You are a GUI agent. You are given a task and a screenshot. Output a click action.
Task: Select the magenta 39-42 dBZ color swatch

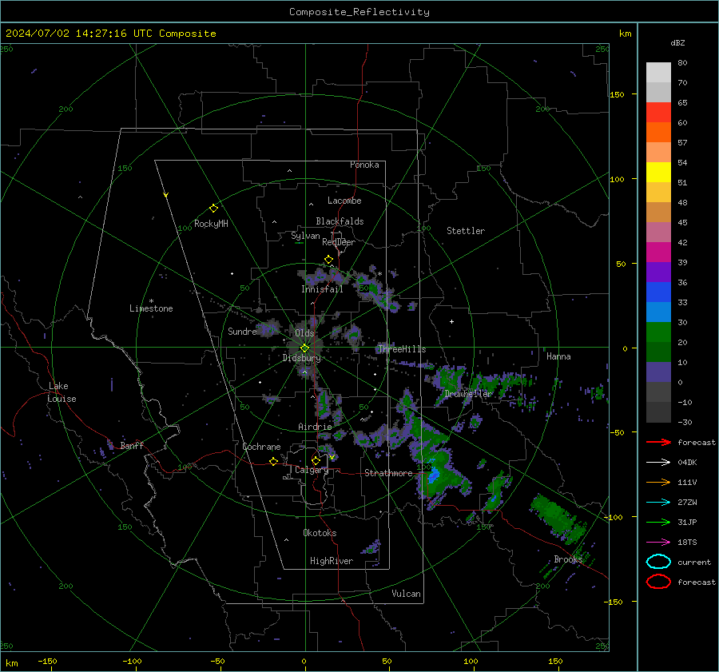click(658, 252)
